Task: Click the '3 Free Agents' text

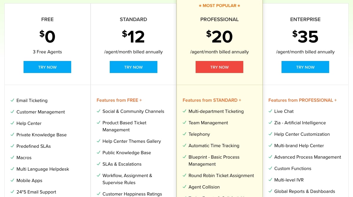Action: click(47, 52)
